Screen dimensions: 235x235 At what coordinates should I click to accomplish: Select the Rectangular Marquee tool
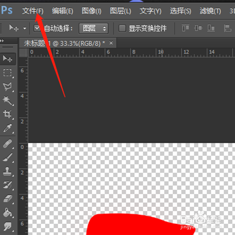click(x=8, y=73)
